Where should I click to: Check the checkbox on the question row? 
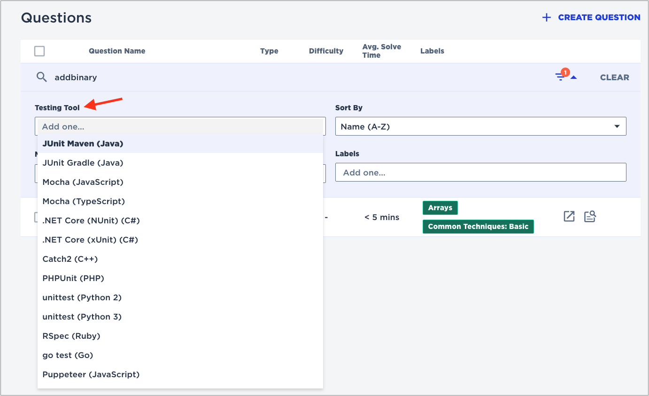point(39,217)
